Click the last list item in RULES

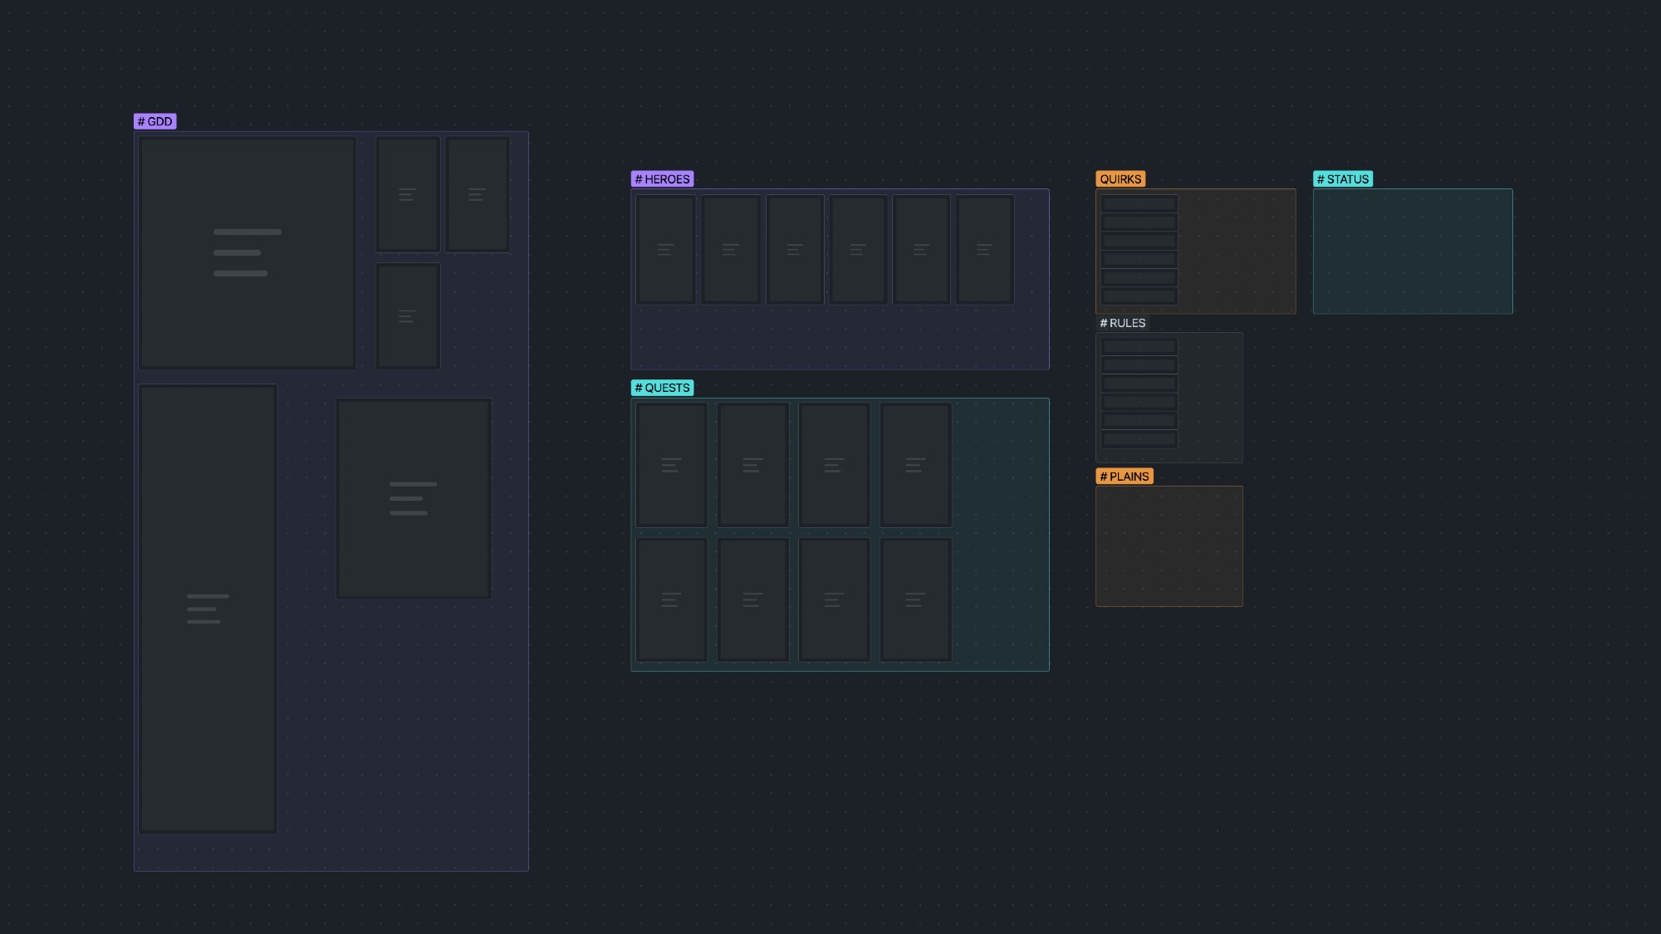[x=1139, y=438]
